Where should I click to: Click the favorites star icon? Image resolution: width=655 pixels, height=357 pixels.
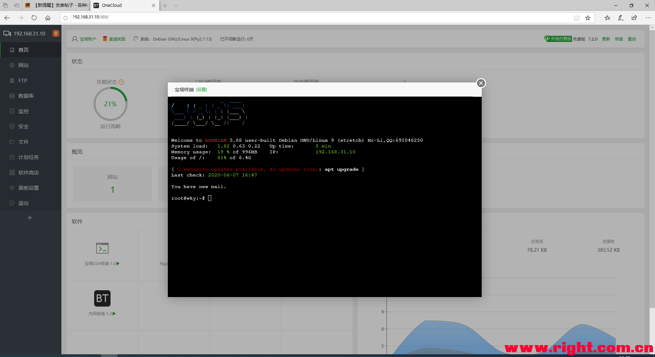pyautogui.click(x=588, y=18)
